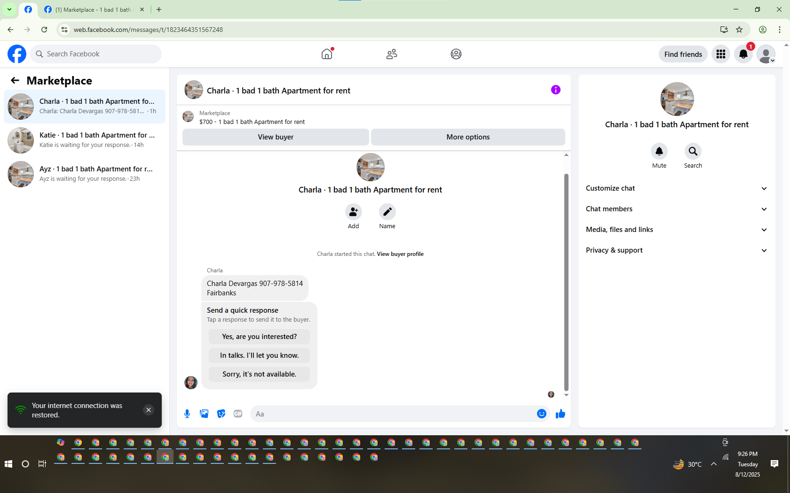Open the emoji picker in message box
The width and height of the screenshot is (790, 493).
pos(542,414)
